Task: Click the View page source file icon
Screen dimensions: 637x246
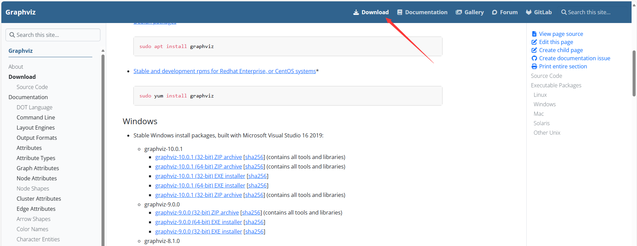Action: [x=534, y=34]
